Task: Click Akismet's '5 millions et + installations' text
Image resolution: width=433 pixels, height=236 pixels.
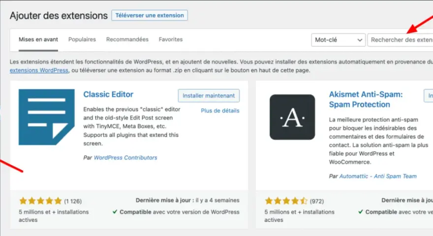Action: pos(299,216)
